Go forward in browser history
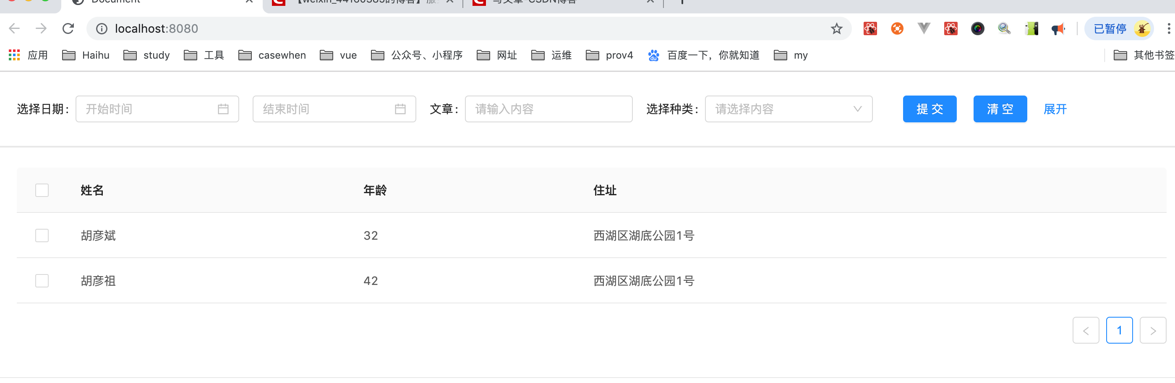 (41, 28)
